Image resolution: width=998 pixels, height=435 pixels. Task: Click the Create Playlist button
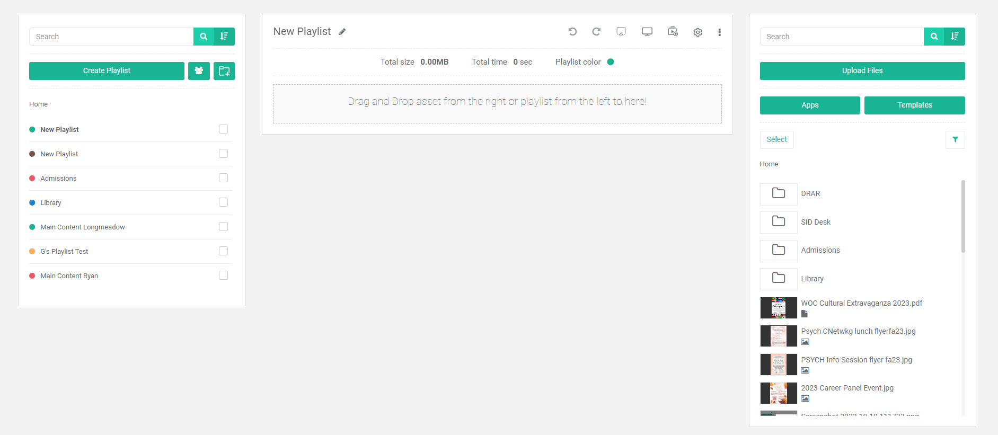coord(107,71)
